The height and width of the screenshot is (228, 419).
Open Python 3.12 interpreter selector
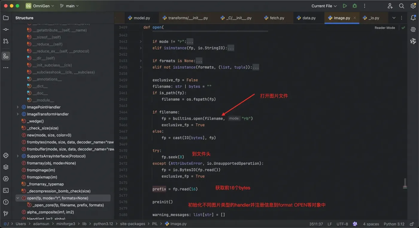click(394, 224)
